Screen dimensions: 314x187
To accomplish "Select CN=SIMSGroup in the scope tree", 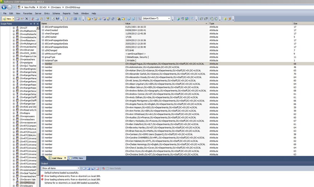I will (x=27, y=183).
